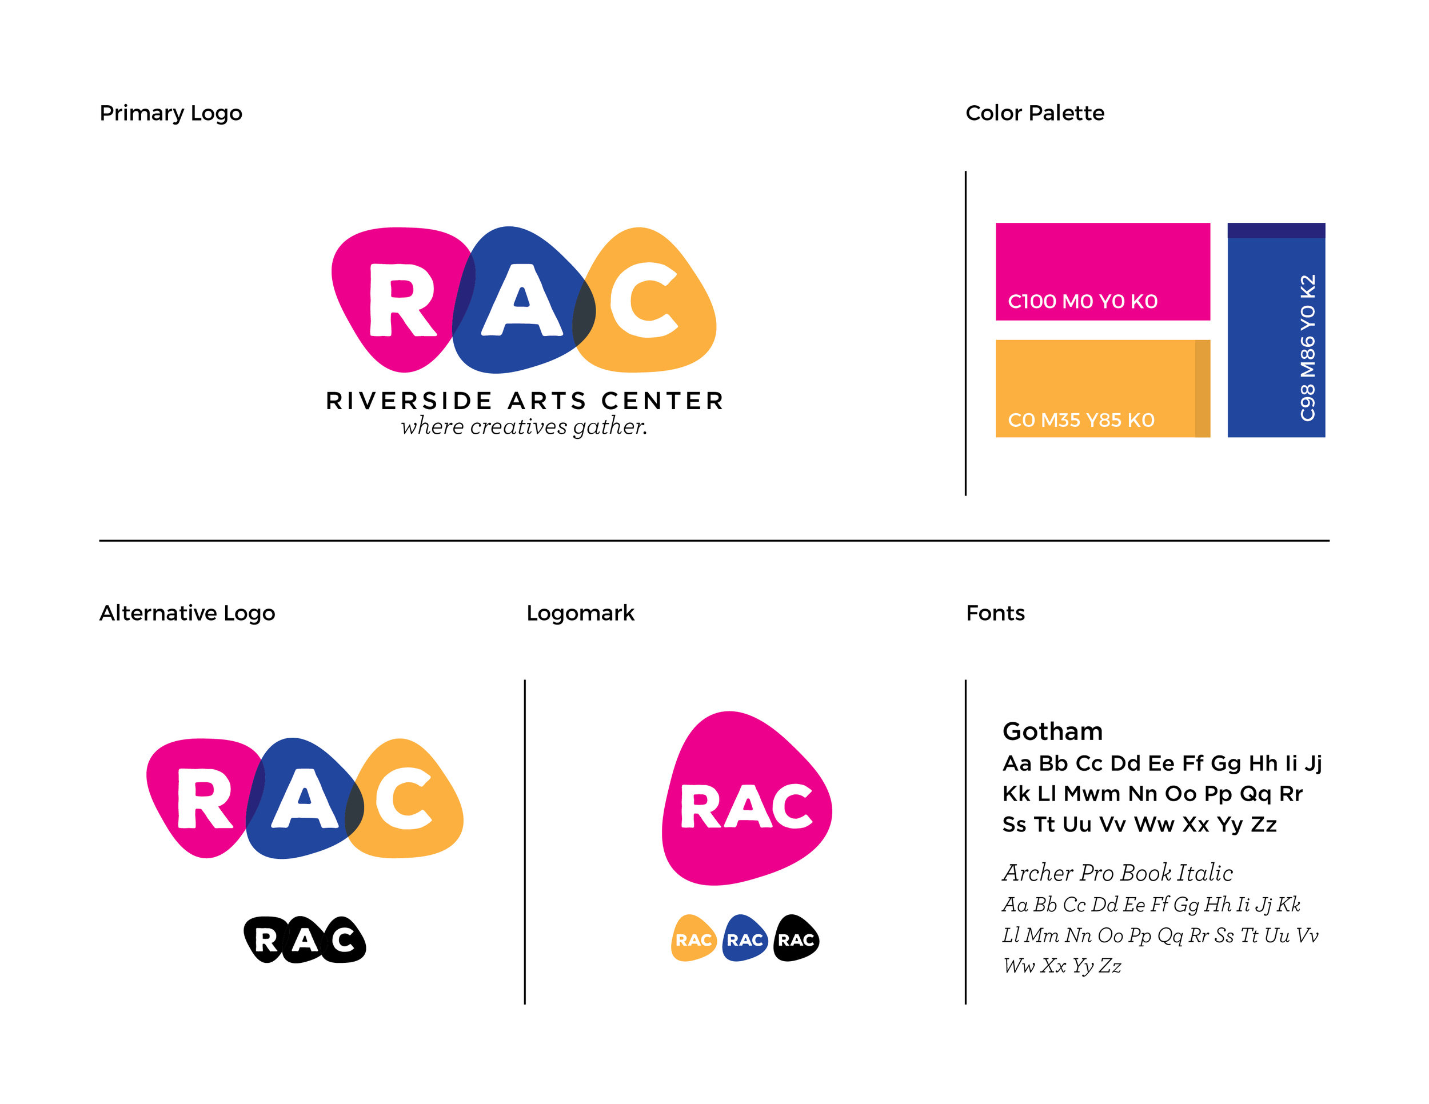Click Archer sample line 'Ww Xx Yy Zz'
Image resolution: width=1429 pixels, height=1104 pixels.
(1062, 966)
